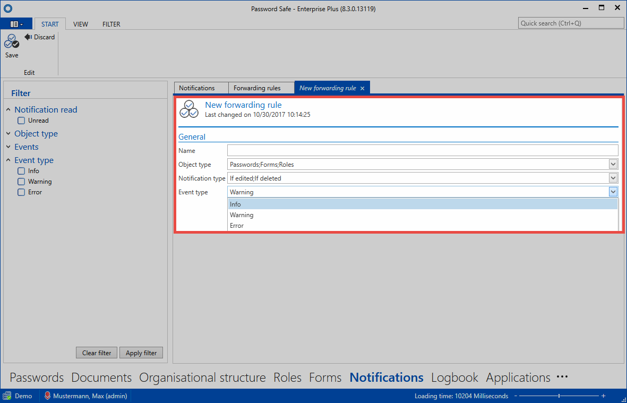Click the zoom slider handle
The image size is (627, 403).
tap(559, 396)
